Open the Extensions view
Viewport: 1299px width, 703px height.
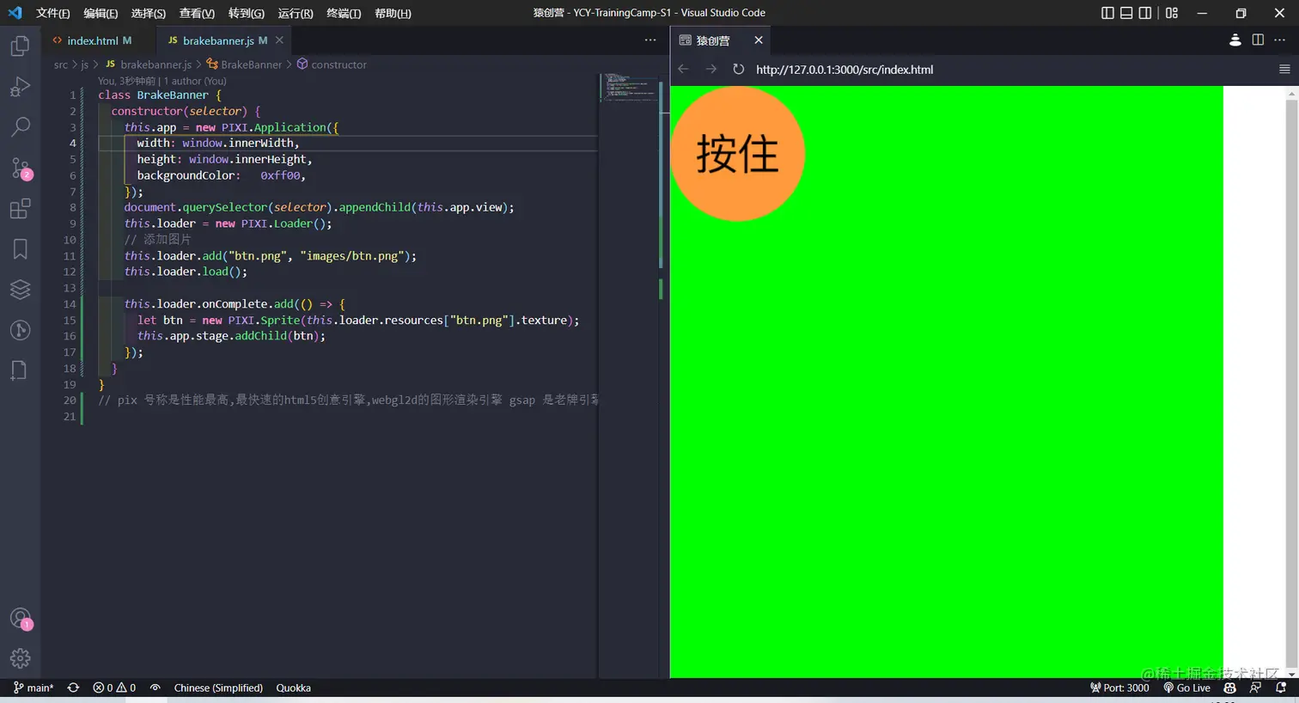pos(20,209)
